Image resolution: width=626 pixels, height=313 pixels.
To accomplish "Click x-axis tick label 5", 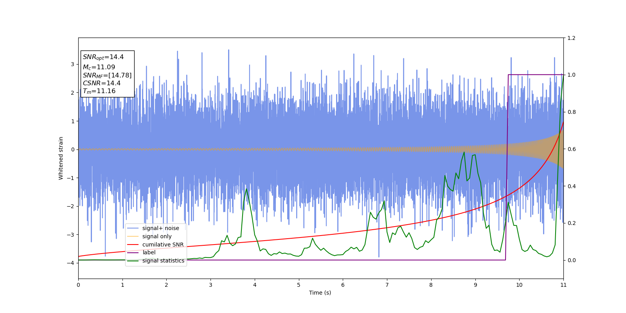I will point(299,285).
